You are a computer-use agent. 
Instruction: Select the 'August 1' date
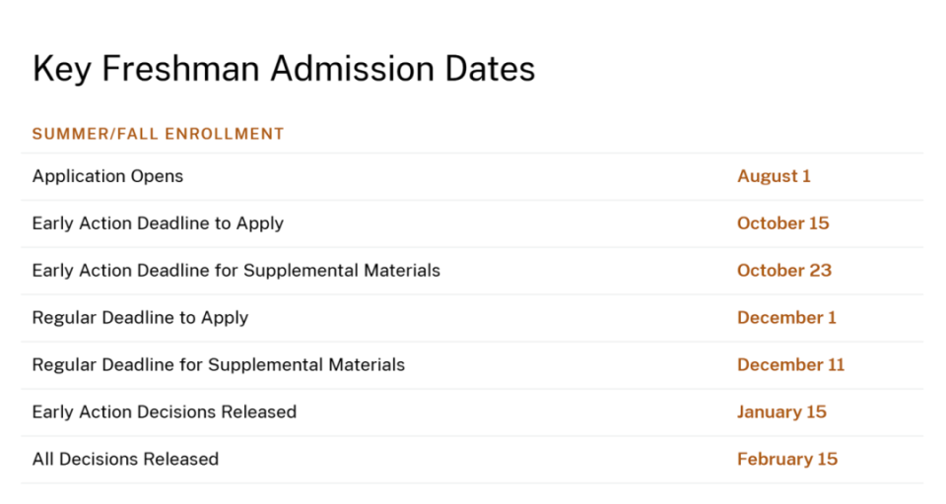[x=774, y=176]
